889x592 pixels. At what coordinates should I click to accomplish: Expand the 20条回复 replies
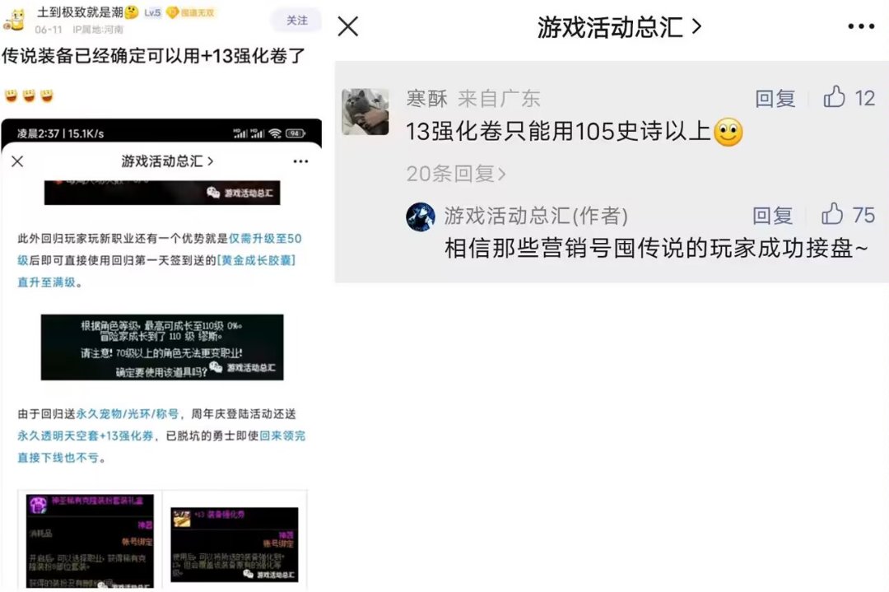[x=455, y=174]
